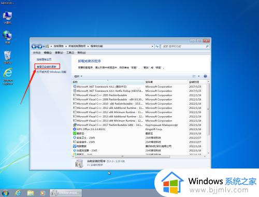Viewport: 259px width, 197px height.
Task: Click the Корпорация Майкрософт publisher cell
Action: [x=162, y=125]
